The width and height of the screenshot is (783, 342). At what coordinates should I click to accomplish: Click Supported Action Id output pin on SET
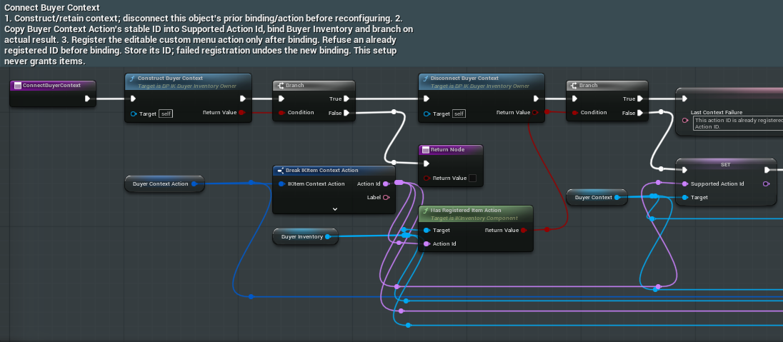pos(767,183)
